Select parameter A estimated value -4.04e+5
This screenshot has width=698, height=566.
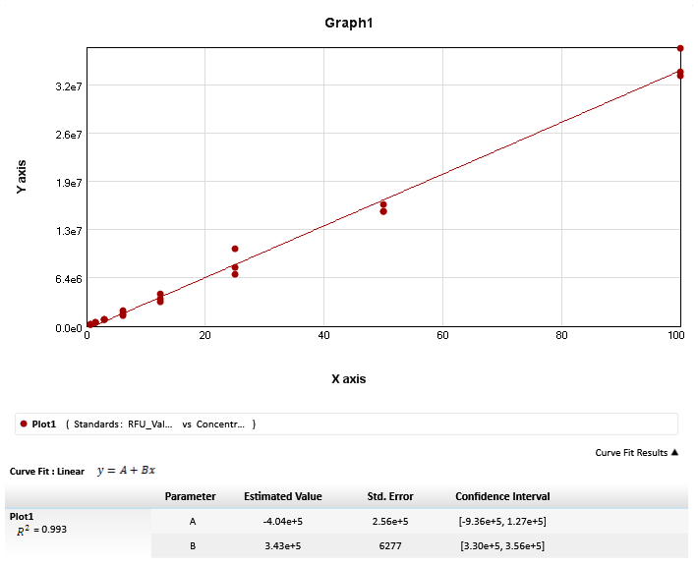pos(282,522)
